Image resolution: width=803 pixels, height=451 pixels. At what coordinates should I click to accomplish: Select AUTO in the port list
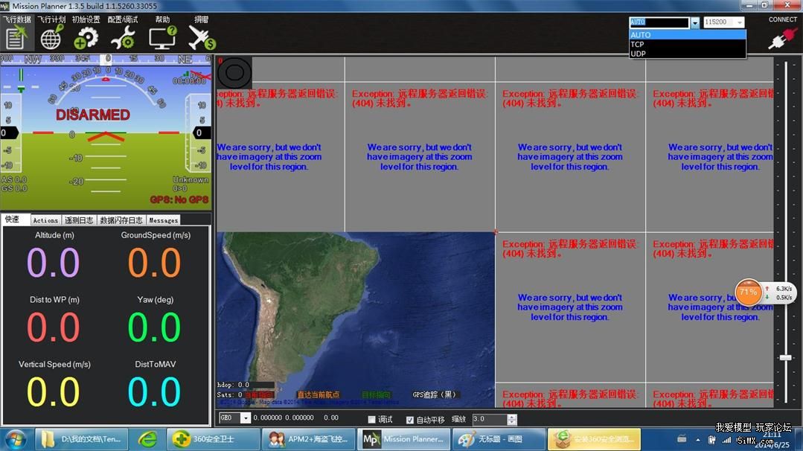pos(687,35)
